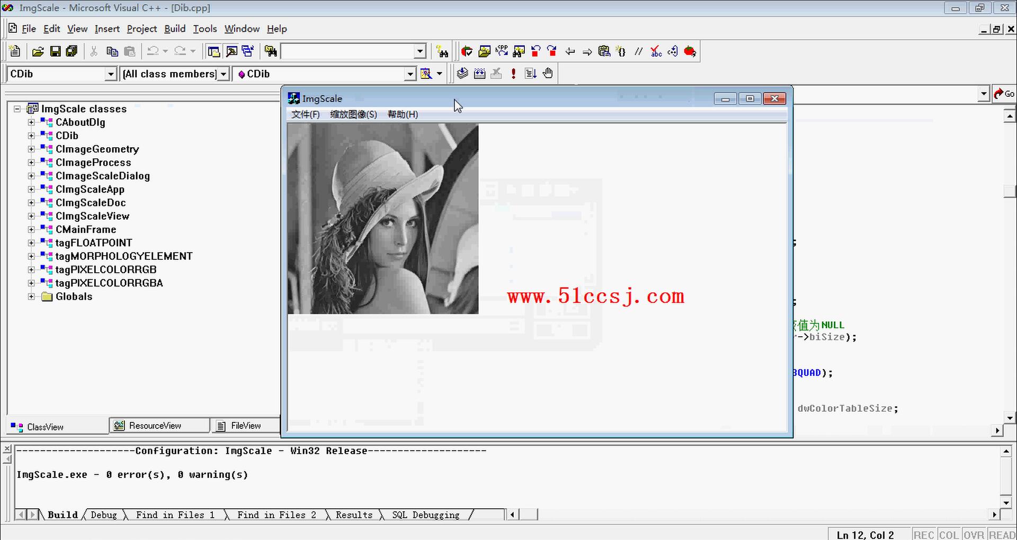Expand the CDib class node

(x=31, y=136)
